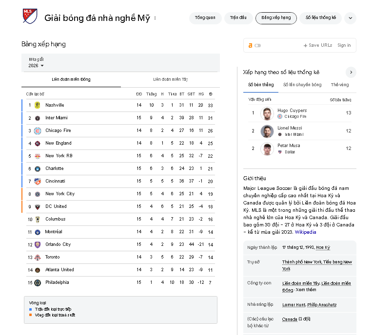This screenshot has width=372, height=335.
Task: Click the Save URLs button
Action: pos(318,45)
